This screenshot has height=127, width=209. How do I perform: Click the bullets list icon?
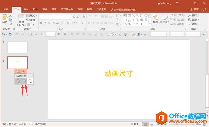point(89,17)
